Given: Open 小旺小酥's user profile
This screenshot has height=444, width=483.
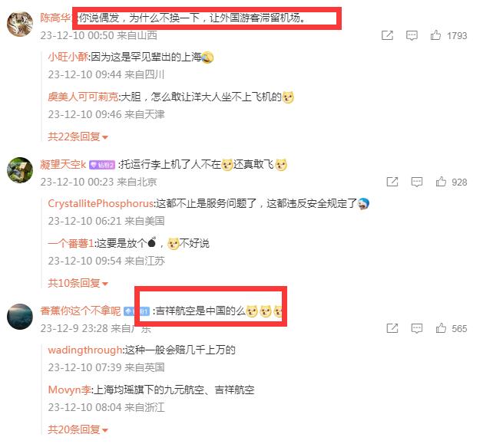Looking at the screenshot, I should 68,57.
